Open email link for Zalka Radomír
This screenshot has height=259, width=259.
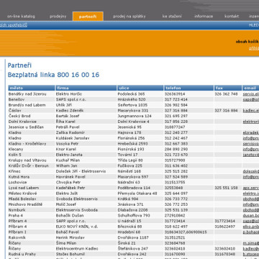pyautogui.click(x=251, y=132)
